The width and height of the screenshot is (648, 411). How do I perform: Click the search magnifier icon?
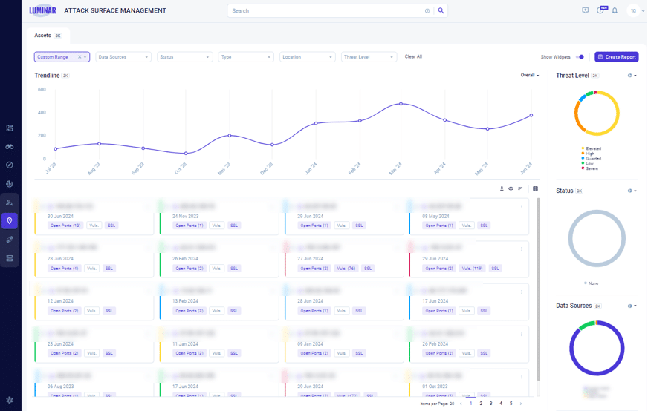(x=441, y=11)
